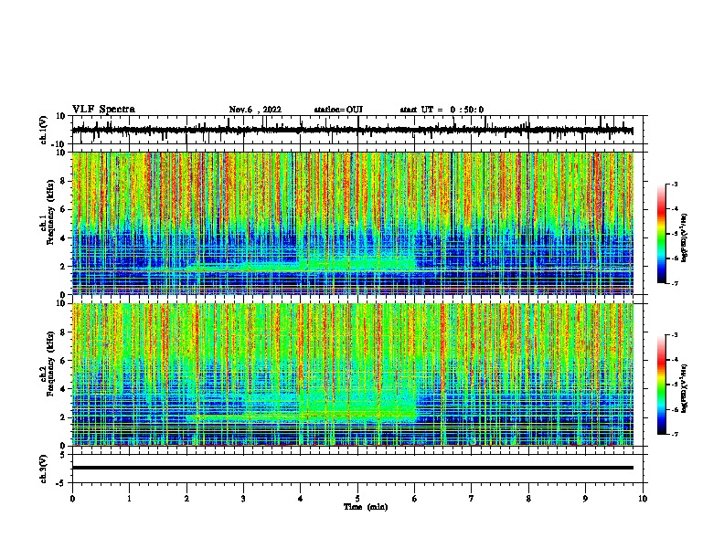The height and width of the screenshot is (559, 724).
Task: Click the "-7" label on ch.1 color bar
Action: coord(674,283)
